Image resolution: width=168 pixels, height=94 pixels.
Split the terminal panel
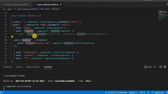click(x=161, y=67)
